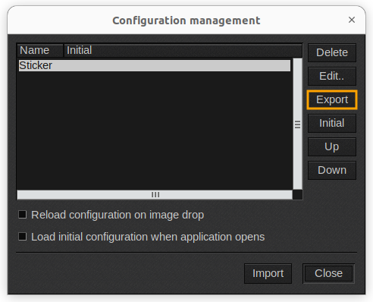The image size is (373, 302).
Task: Click the Close button
Action: coord(328,273)
